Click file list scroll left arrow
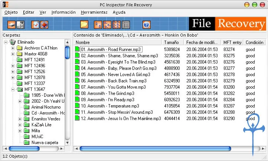268x161 pixels. pos(76,149)
